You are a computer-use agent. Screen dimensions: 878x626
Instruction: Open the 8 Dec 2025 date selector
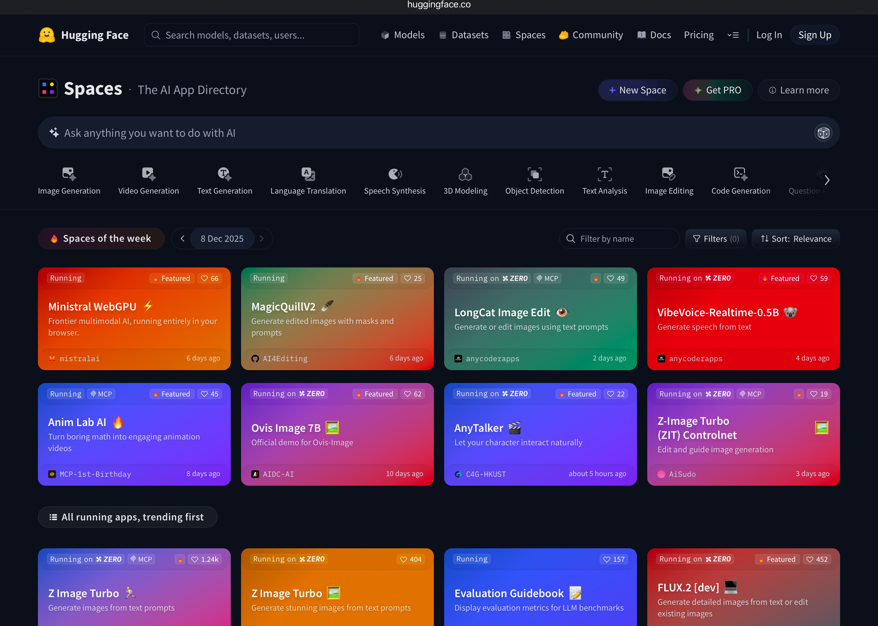click(222, 239)
